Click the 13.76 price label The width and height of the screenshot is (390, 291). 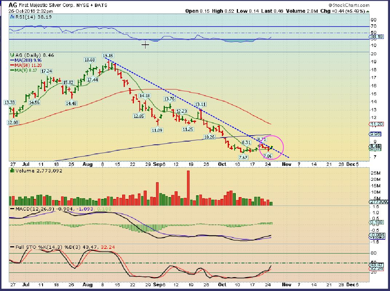(x=170, y=99)
